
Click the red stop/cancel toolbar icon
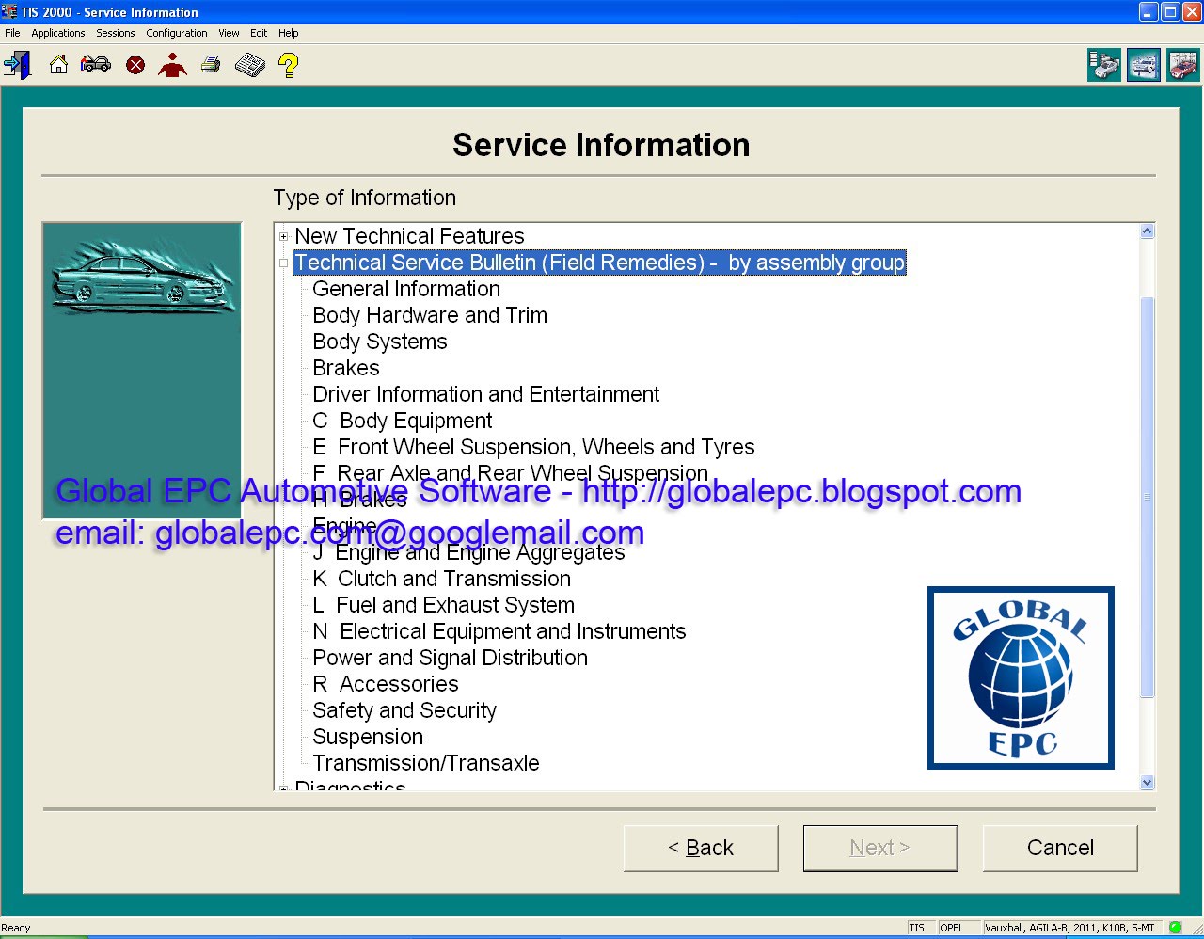pos(135,65)
